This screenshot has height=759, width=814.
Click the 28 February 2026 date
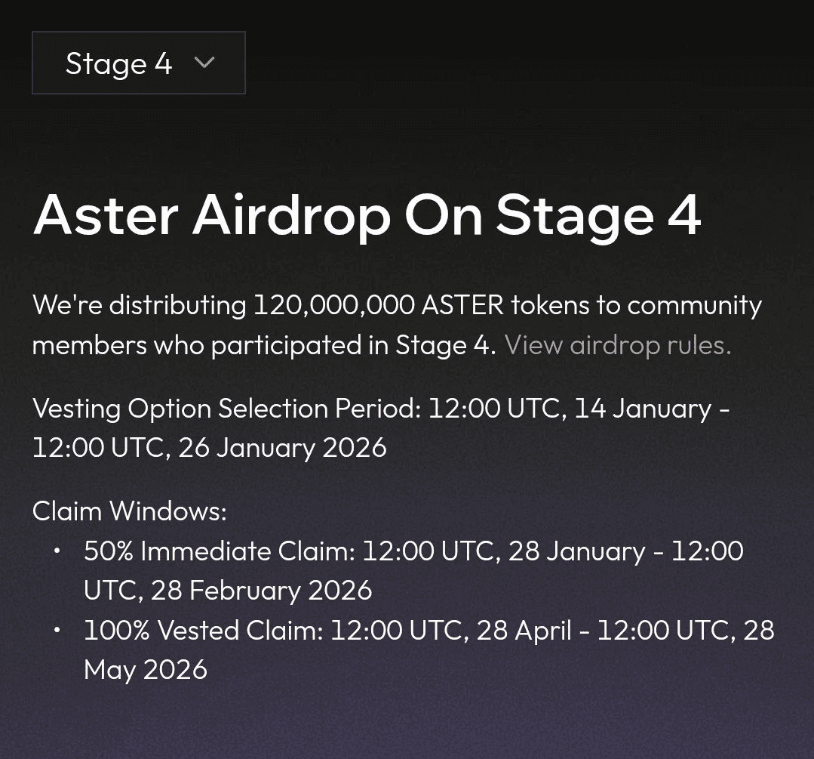tap(261, 591)
